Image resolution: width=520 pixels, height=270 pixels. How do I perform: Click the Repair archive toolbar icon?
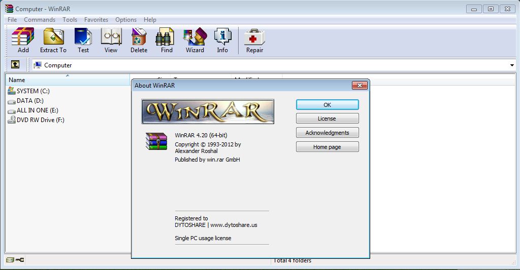tap(254, 41)
